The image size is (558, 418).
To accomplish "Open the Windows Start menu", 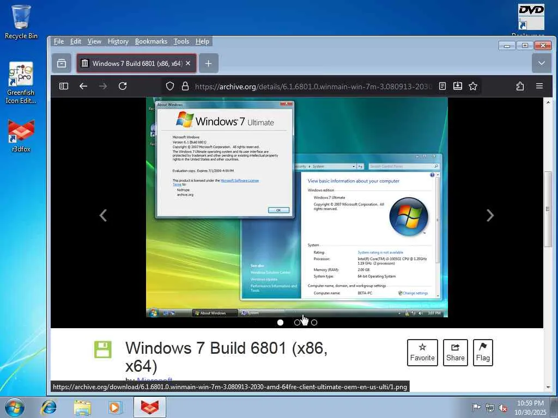I will [15, 407].
